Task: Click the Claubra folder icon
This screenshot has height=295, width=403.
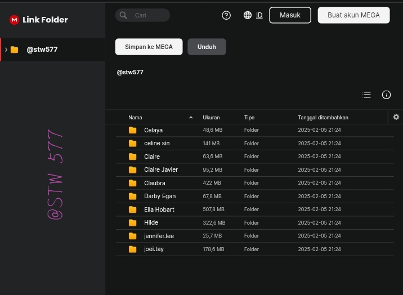Action: [x=133, y=183]
